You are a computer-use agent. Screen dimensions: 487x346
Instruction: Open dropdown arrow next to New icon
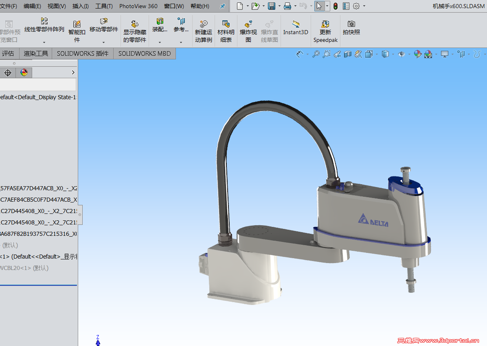point(248,6)
